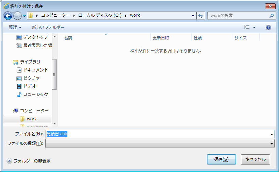Click the navigation pane scrollbar thumb

click(54, 75)
